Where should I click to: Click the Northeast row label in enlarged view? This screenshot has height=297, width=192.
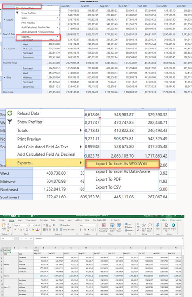pos(9,189)
